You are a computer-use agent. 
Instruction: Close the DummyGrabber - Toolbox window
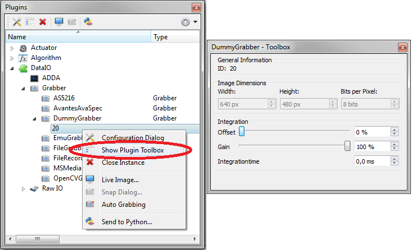(402, 48)
